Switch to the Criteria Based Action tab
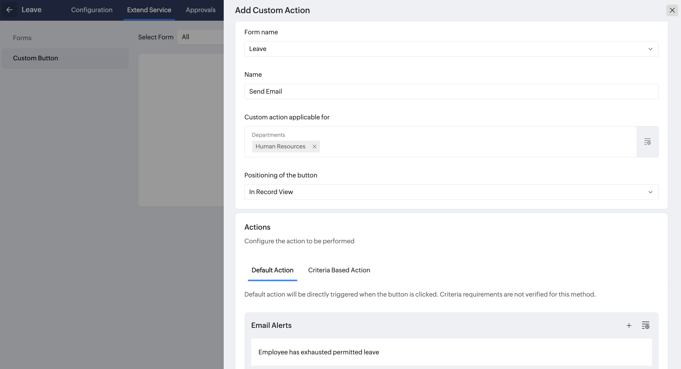Screen dimensions: 681x369 point(339,270)
